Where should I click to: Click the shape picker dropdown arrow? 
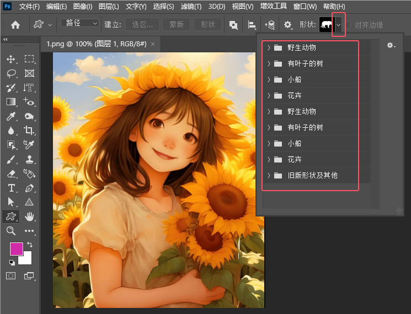click(x=338, y=25)
